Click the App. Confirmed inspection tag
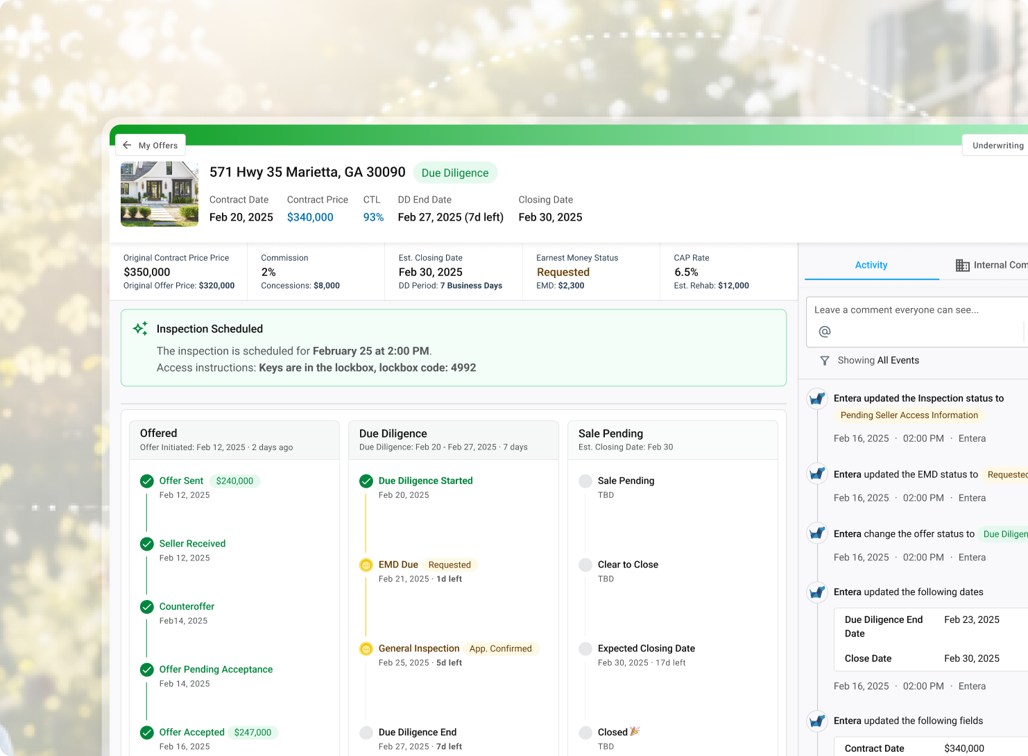The width and height of the screenshot is (1028, 756). (x=501, y=648)
